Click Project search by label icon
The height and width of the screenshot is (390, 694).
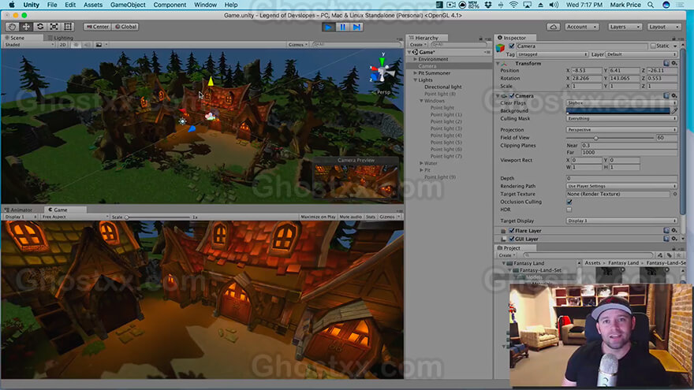point(670,255)
